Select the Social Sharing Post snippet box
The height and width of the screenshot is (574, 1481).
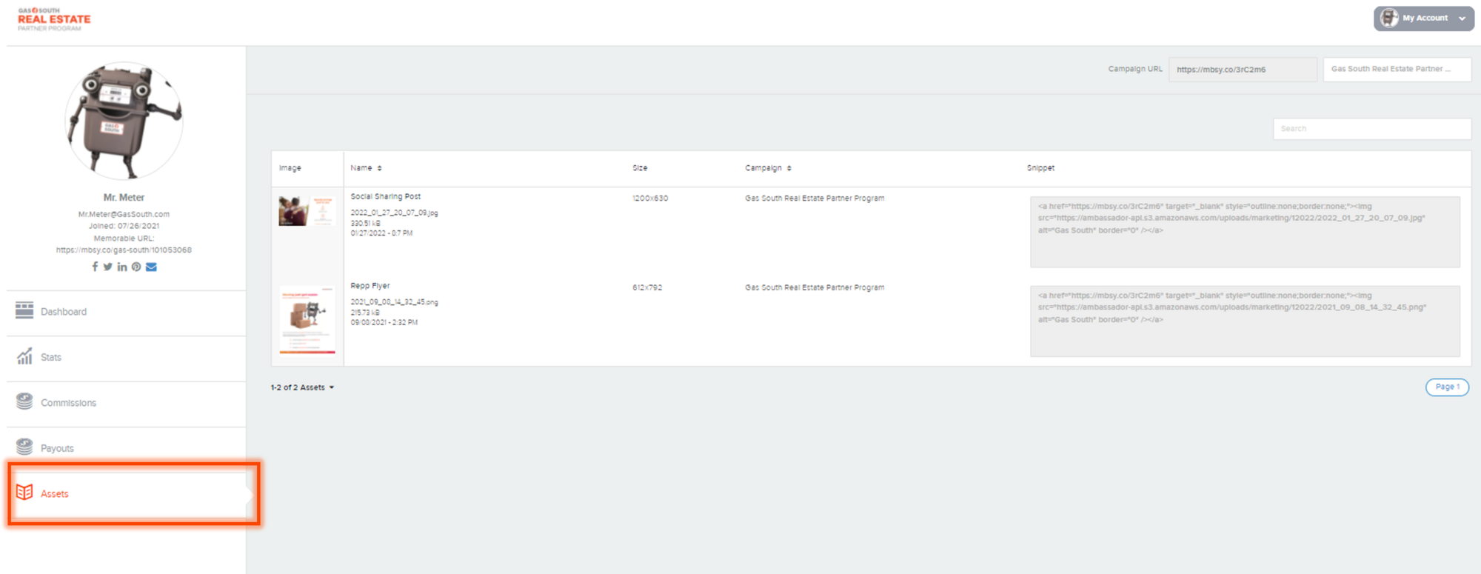pyautogui.click(x=1245, y=232)
